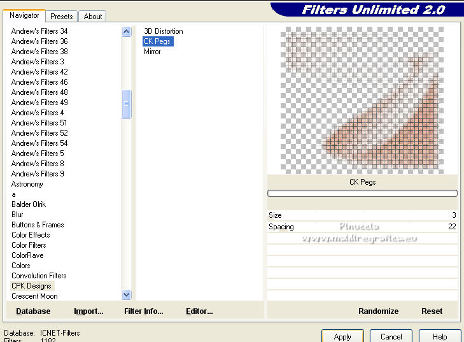Click the Size slider row
This screenshot has width=464, height=342.
tap(362, 215)
